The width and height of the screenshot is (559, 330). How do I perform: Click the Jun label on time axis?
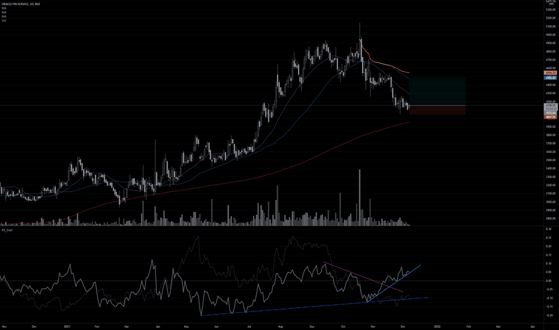(216, 326)
